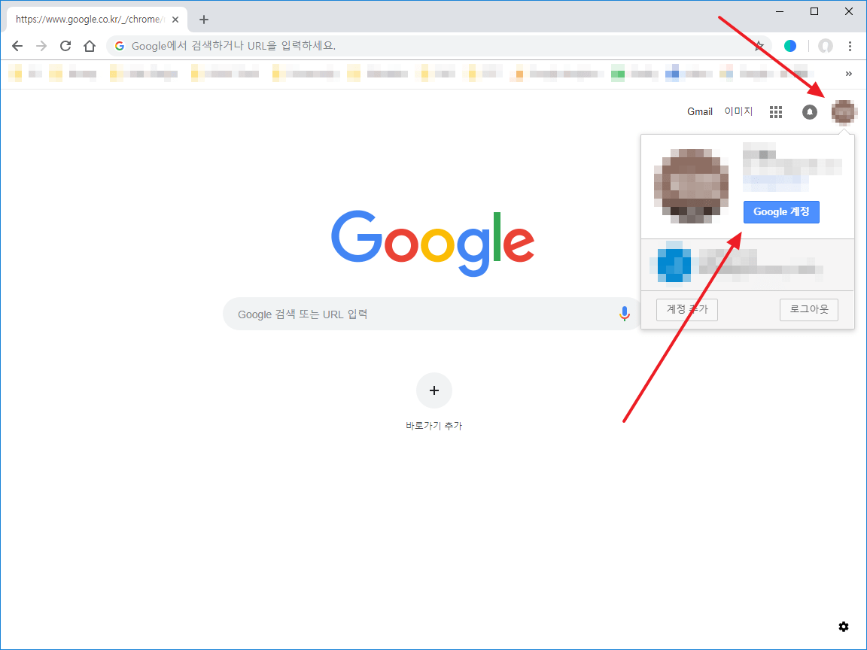Open the Google 계정 button
867x650 pixels.
(x=781, y=212)
